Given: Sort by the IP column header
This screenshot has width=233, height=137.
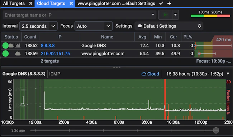Looking at the screenshot, I should (x=60, y=37).
